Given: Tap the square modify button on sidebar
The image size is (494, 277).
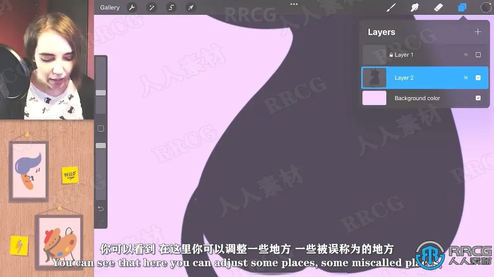Looking at the screenshot, I should coord(101,128).
